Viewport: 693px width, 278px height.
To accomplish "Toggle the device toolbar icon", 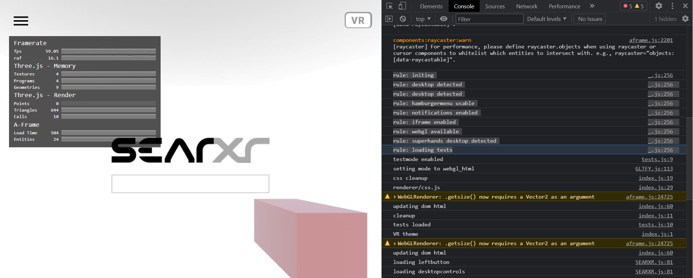I will click(402, 6).
